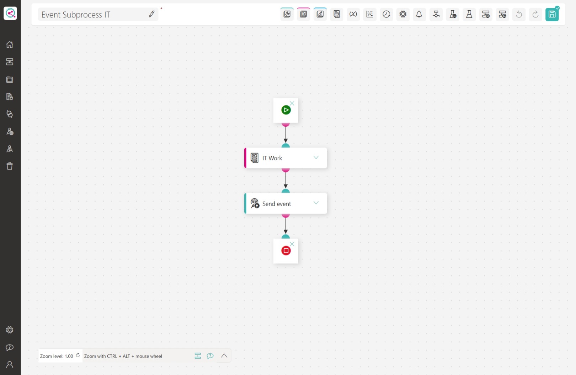Click the application logo at top left
This screenshot has height=375, width=576.
click(x=10, y=13)
